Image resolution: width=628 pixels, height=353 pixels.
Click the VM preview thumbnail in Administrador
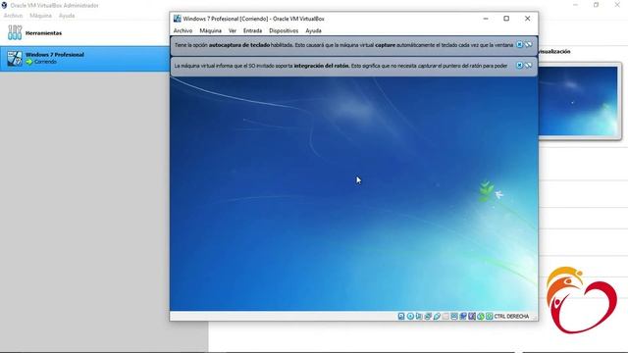578,101
